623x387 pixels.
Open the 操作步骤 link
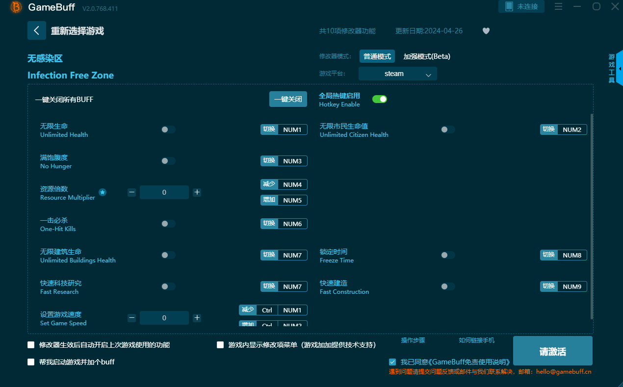(413, 340)
